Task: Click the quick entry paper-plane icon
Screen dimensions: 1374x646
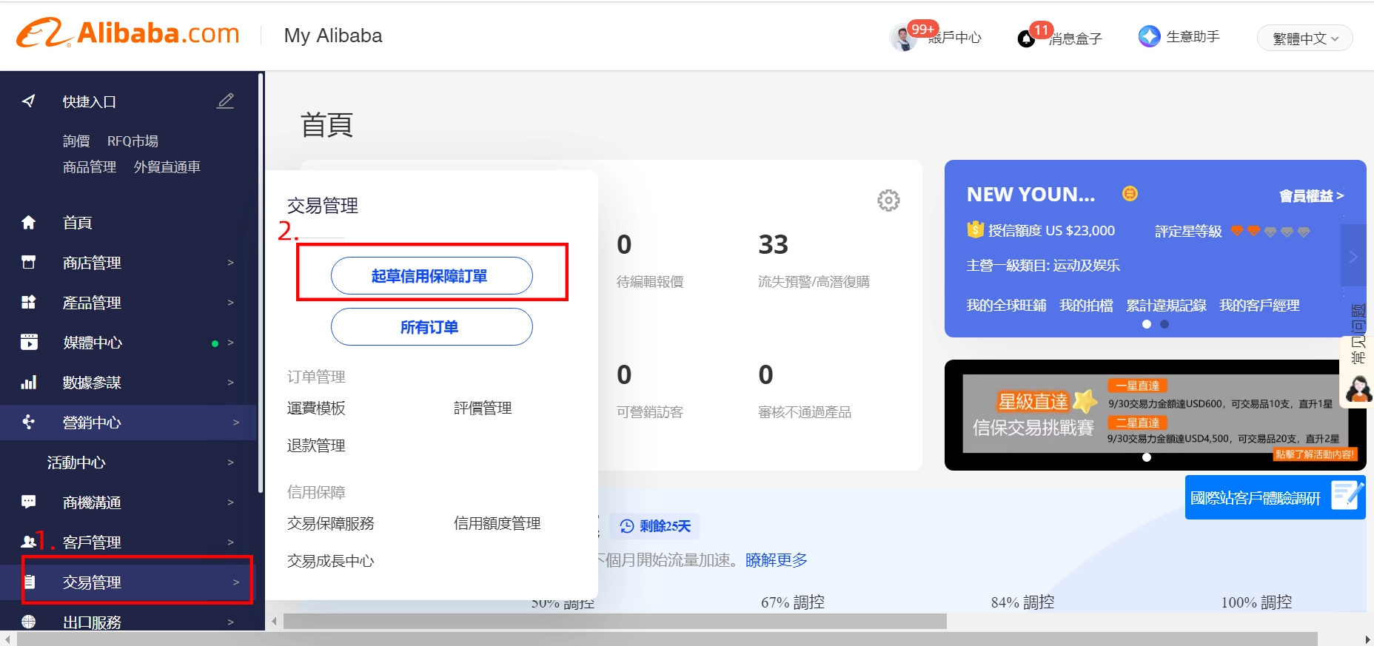Action: 29,101
